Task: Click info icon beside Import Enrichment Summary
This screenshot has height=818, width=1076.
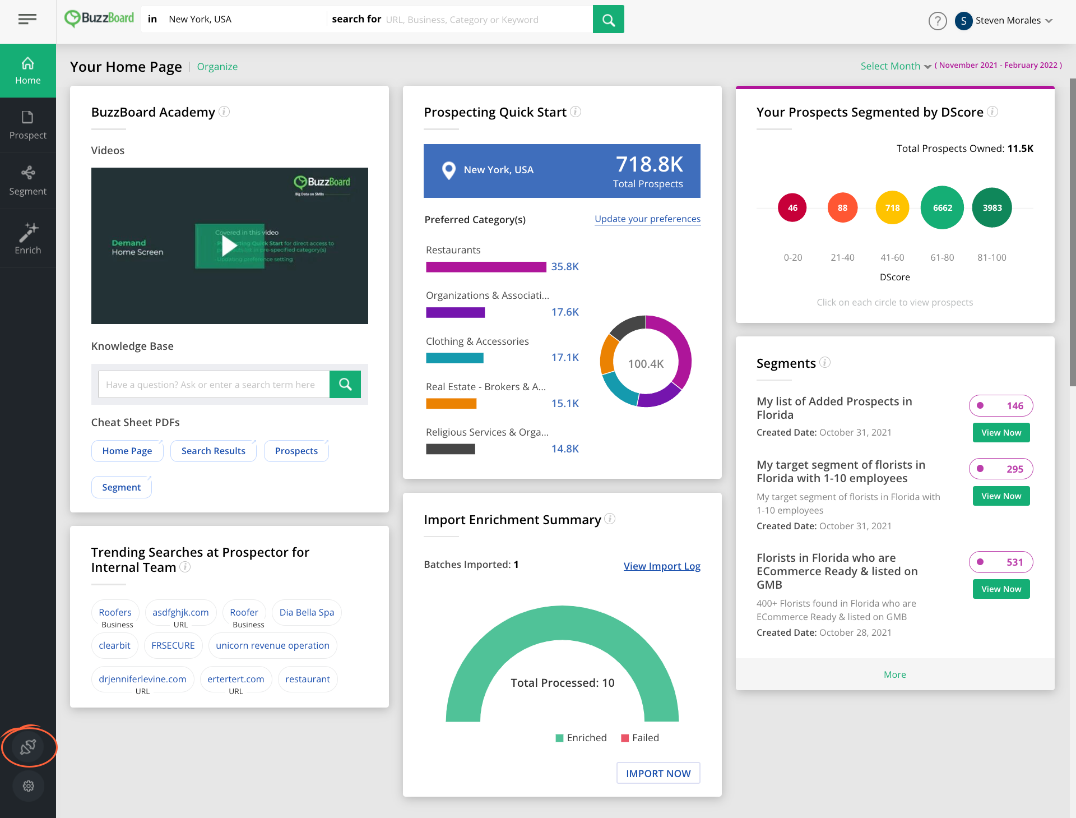Action: click(x=610, y=519)
